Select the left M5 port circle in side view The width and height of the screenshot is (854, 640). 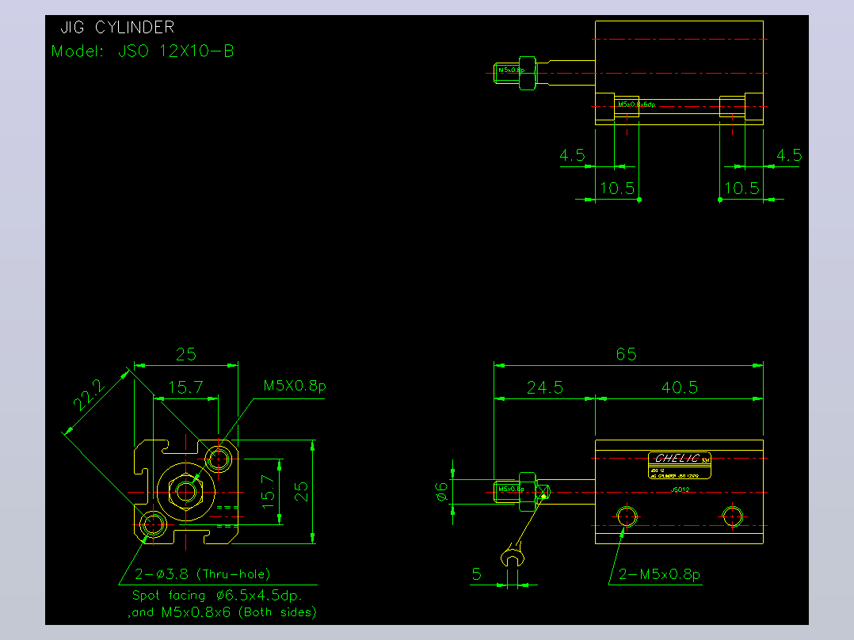627,516
